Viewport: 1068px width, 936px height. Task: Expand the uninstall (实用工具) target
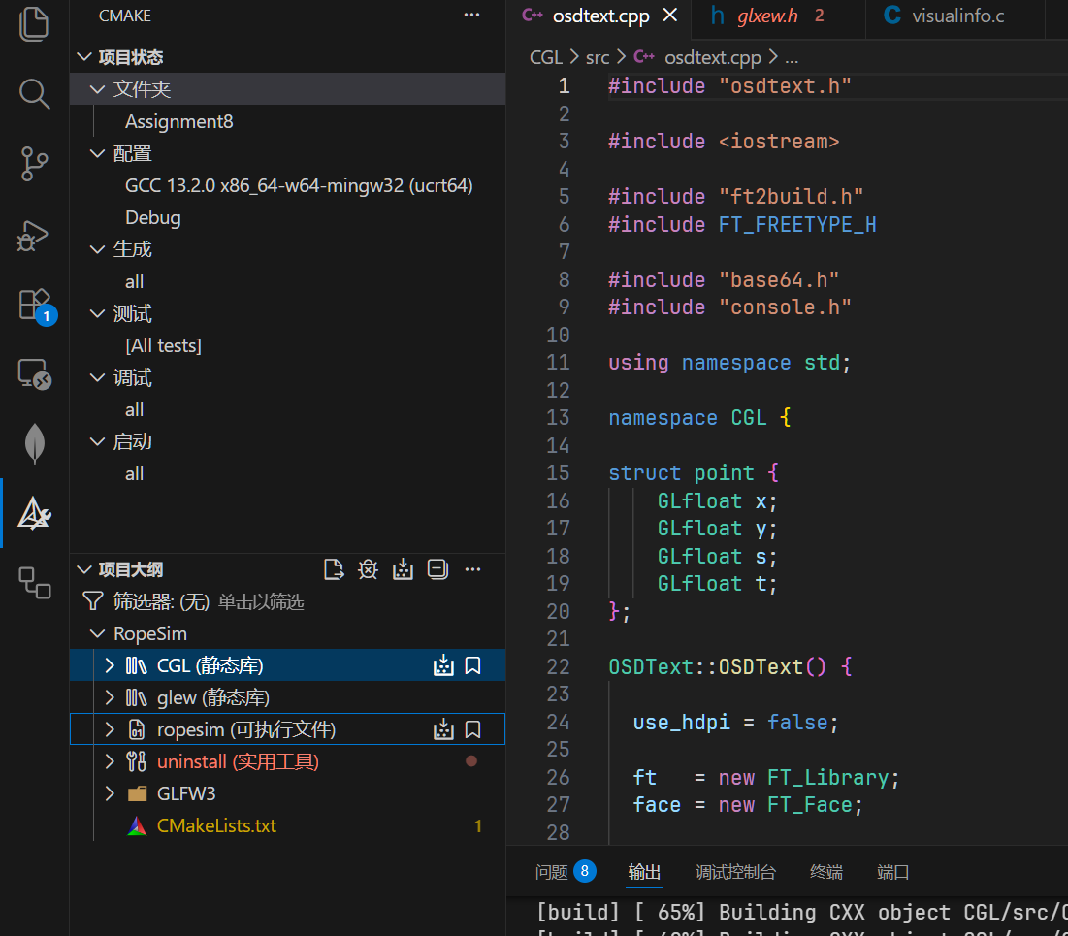110,761
